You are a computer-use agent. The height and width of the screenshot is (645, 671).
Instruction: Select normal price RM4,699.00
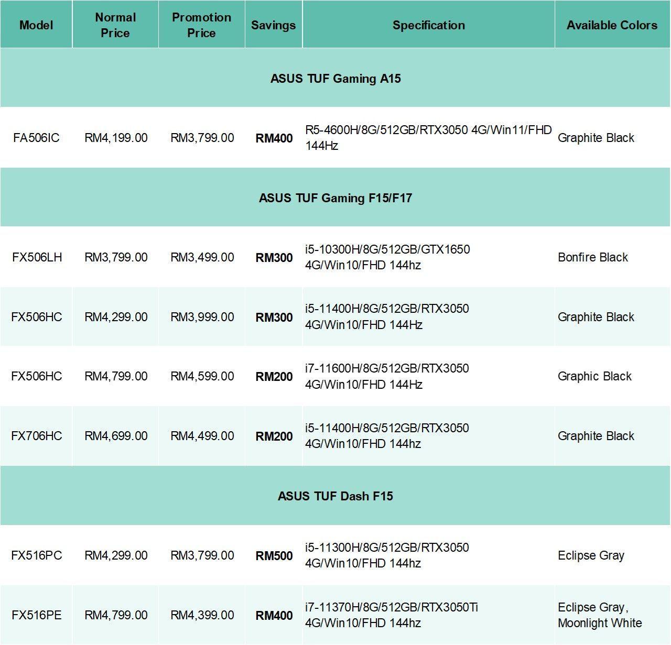(116, 436)
